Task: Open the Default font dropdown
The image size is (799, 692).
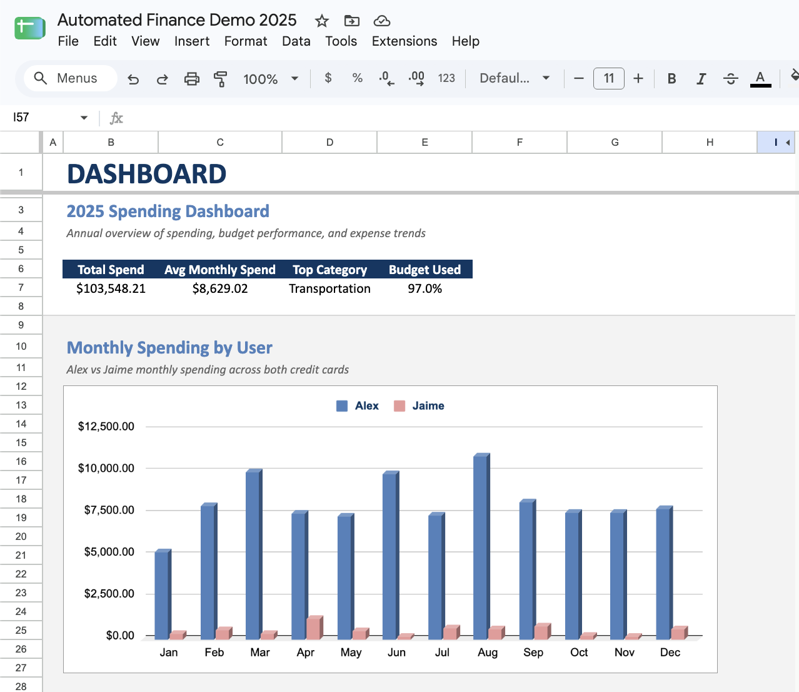Action: (514, 78)
